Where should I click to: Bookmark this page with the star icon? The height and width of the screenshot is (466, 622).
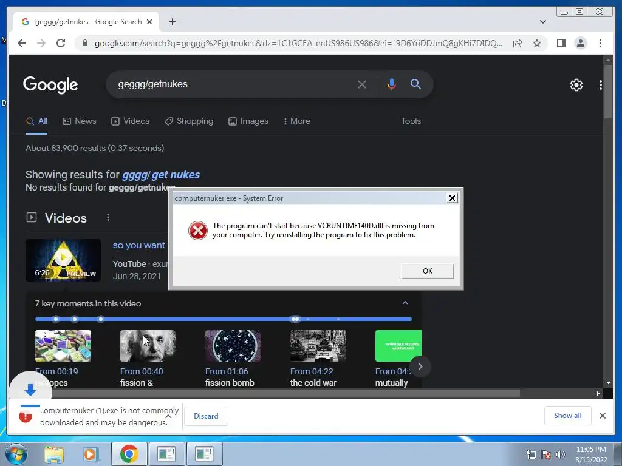(537, 43)
